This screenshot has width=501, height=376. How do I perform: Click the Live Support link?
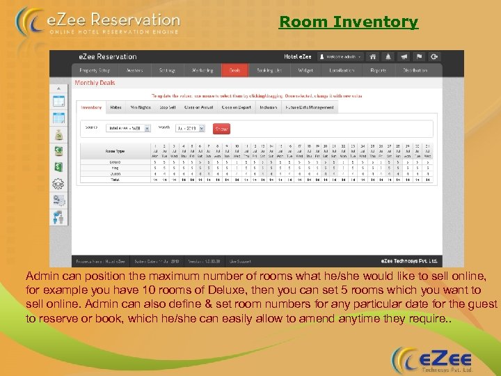tap(240, 262)
